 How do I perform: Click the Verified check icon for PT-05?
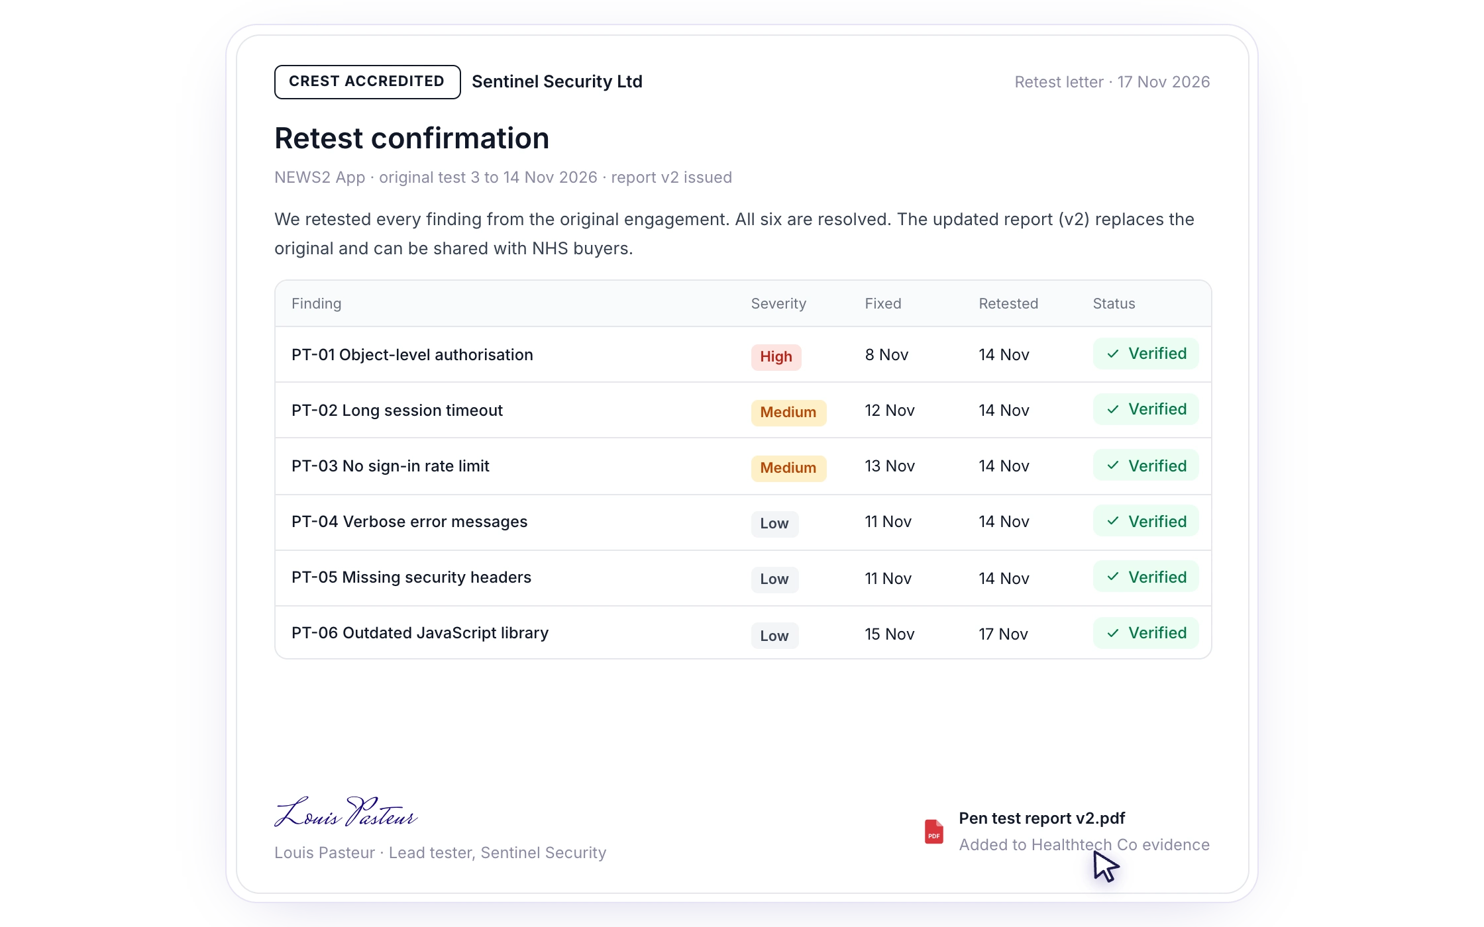click(x=1113, y=577)
